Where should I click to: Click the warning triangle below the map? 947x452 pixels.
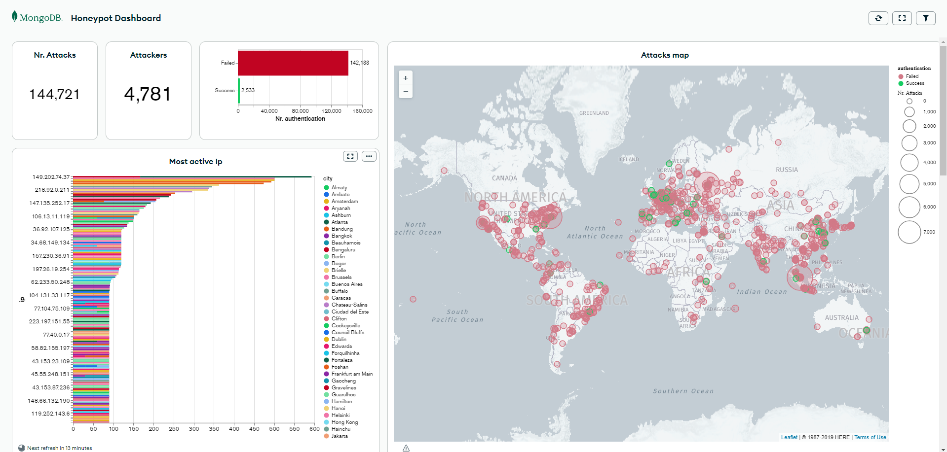[406, 448]
